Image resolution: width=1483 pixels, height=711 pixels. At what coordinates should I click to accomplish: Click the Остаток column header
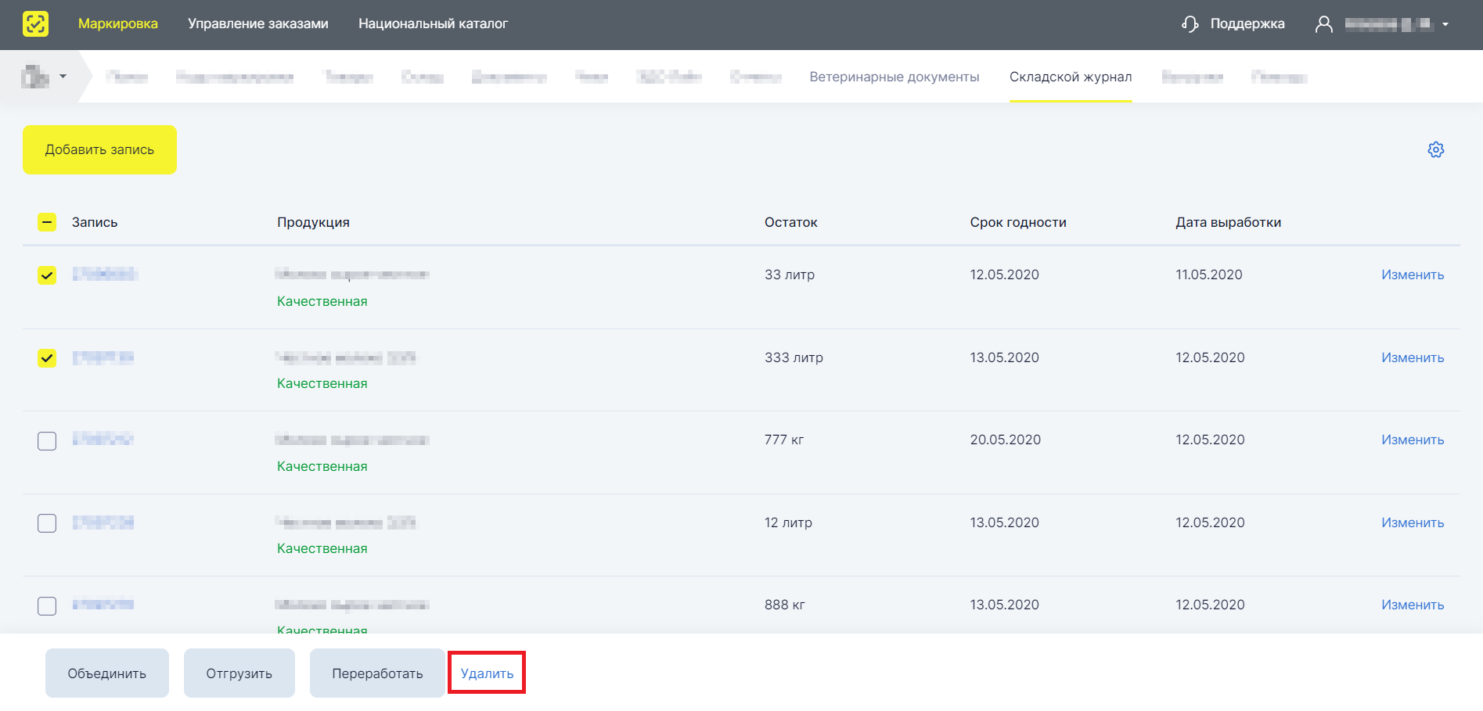pyautogui.click(x=790, y=222)
